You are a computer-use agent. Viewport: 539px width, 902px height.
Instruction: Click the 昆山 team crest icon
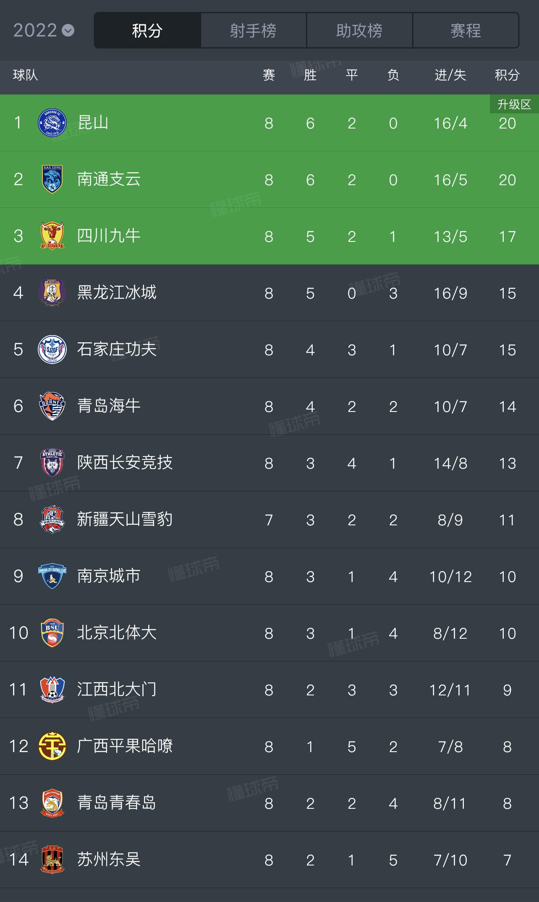pyautogui.click(x=52, y=123)
